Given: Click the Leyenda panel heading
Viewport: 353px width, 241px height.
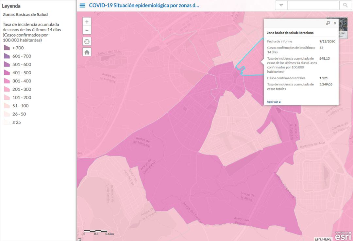Looking at the screenshot, I should pyautogui.click(x=11, y=6).
